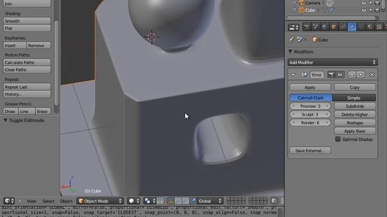
Task: Click Calculate Paths button
Action: tap(27, 62)
